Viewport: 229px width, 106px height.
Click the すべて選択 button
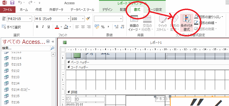pyautogui.click(x=11, y=27)
